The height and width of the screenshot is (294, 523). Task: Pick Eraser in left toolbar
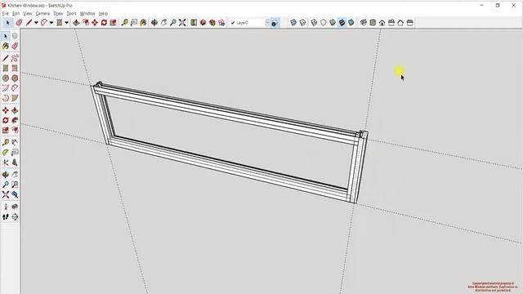tap(15, 47)
